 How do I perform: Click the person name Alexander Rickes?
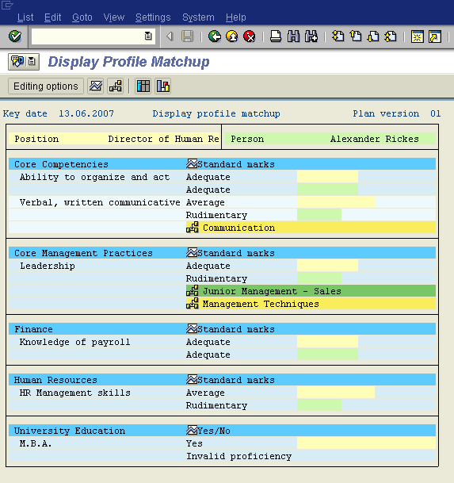(x=374, y=139)
